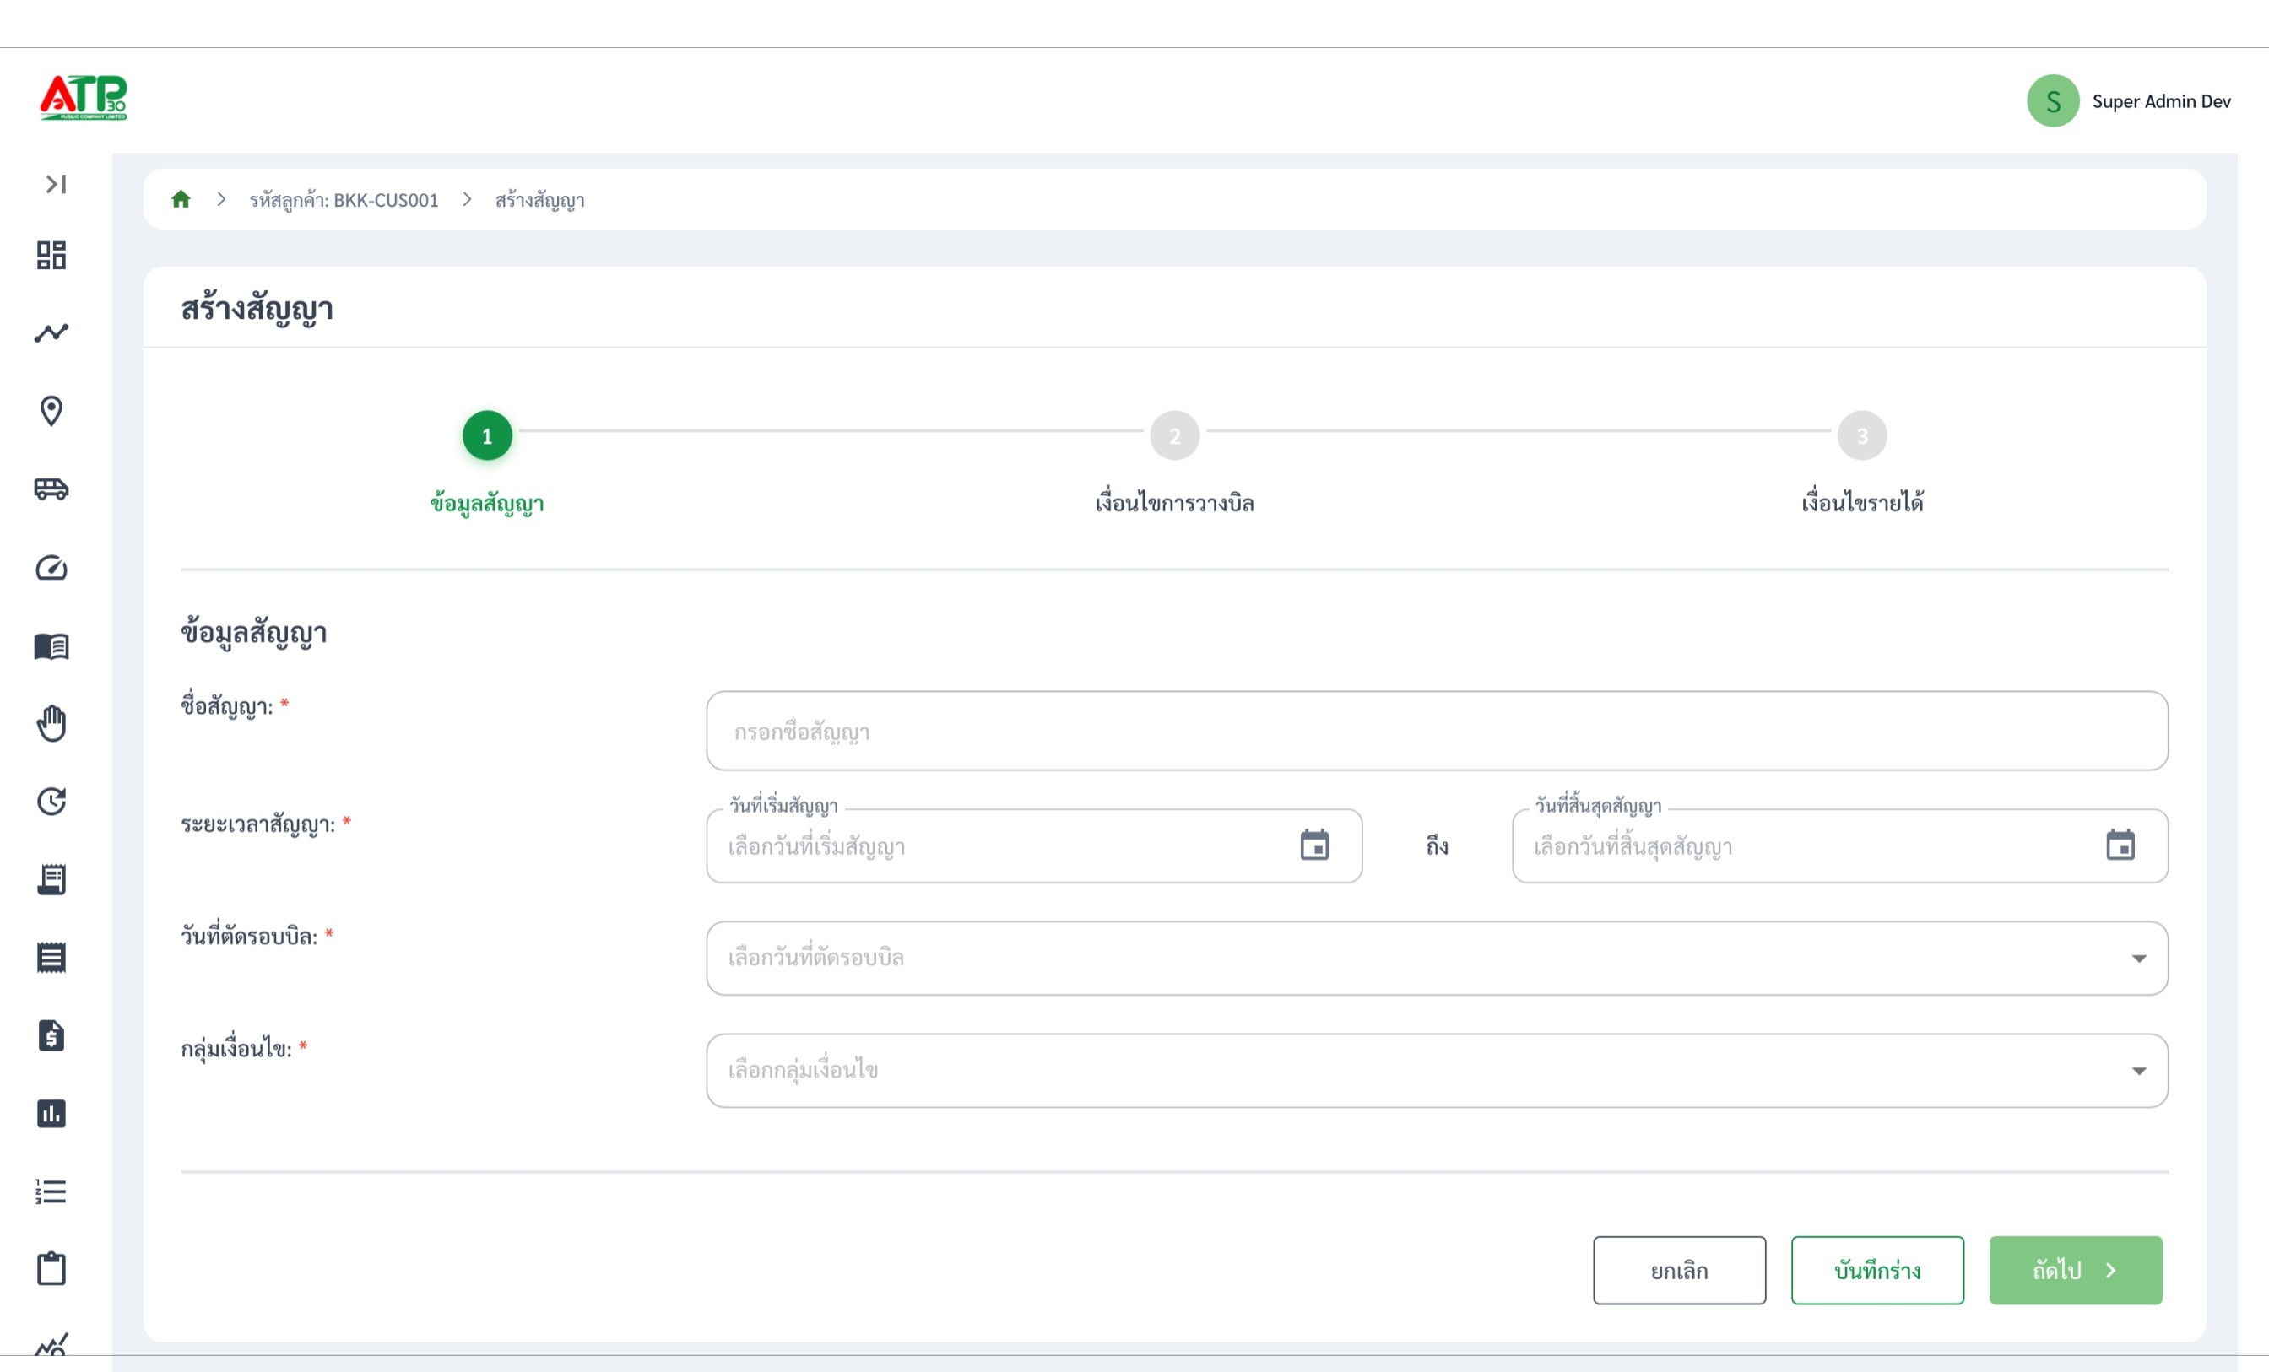Open the receipt document sidebar icon
This screenshot has height=1372, width=2269.
(x=51, y=879)
